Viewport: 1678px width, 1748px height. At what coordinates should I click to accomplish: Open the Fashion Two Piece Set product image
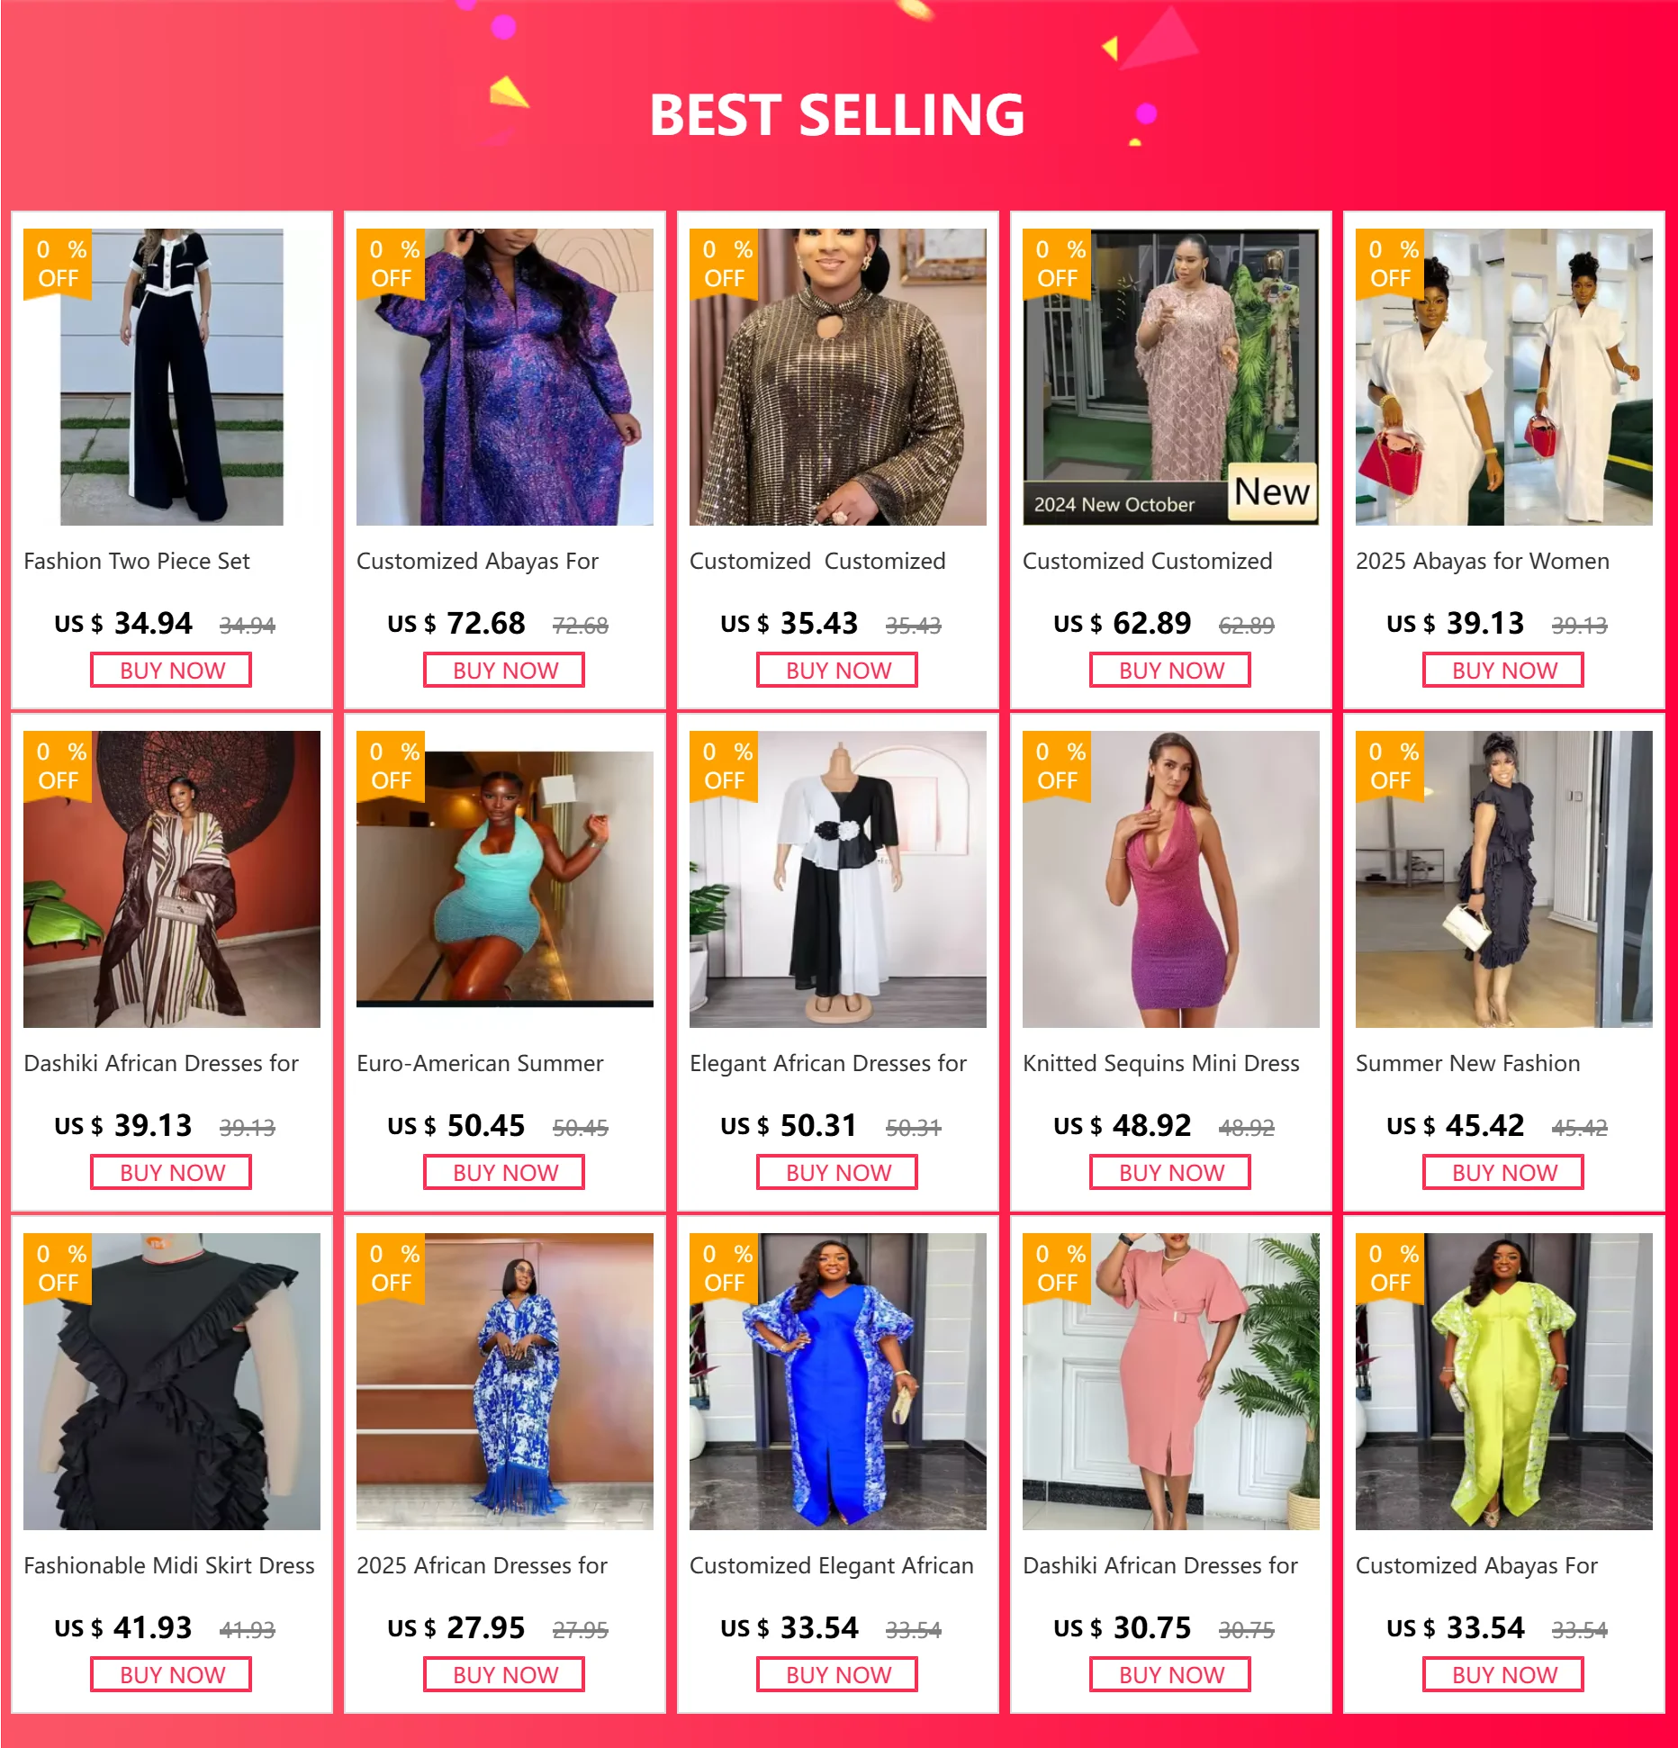coord(172,377)
